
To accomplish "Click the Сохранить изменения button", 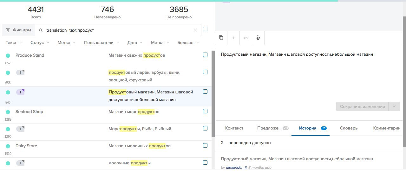I will tap(363, 106).
